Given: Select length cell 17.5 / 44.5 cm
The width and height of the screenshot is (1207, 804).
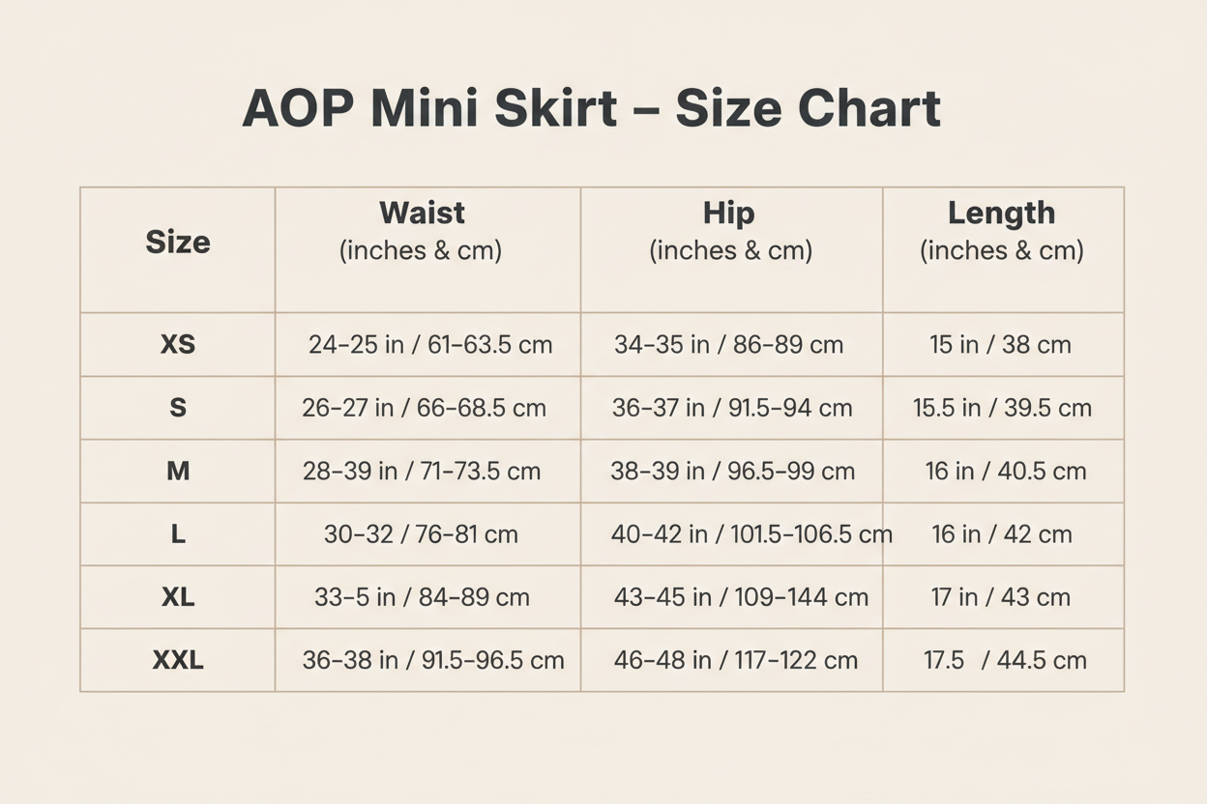Looking at the screenshot, I should pos(1005,661).
